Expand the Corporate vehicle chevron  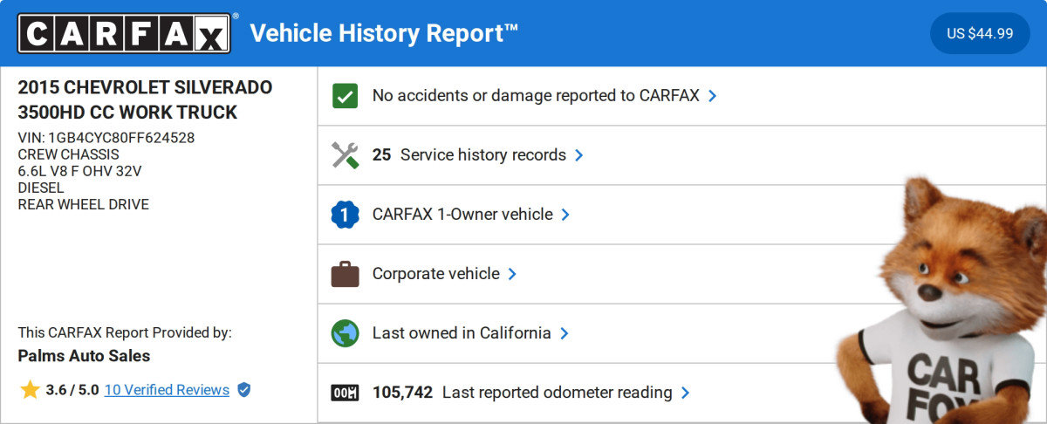pos(512,274)
